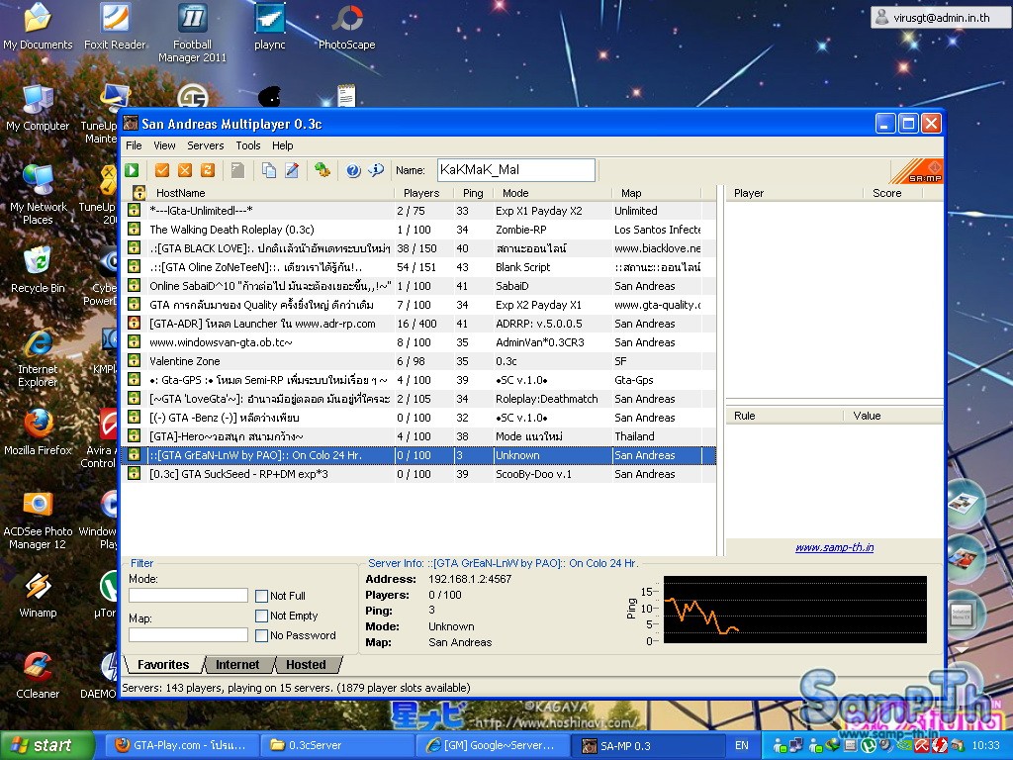1013x760 pixels.
Task: Open the Help menu
Action: tap(282, 145)
